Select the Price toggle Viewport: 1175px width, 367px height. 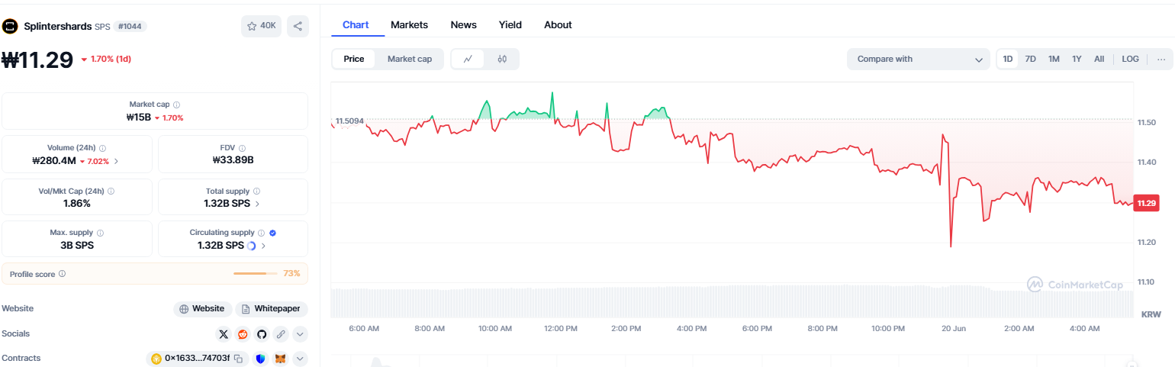354,59
